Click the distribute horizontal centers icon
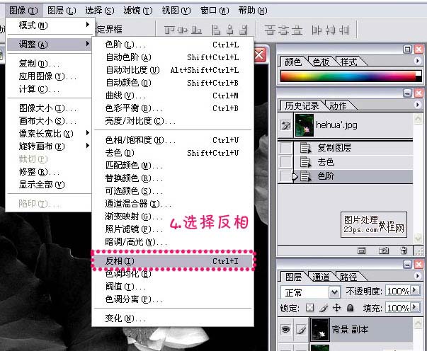Viewport: 427px width, 351px height. 330,30
